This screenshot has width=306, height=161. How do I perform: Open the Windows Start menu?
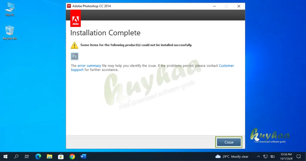(x=5, y=157)
